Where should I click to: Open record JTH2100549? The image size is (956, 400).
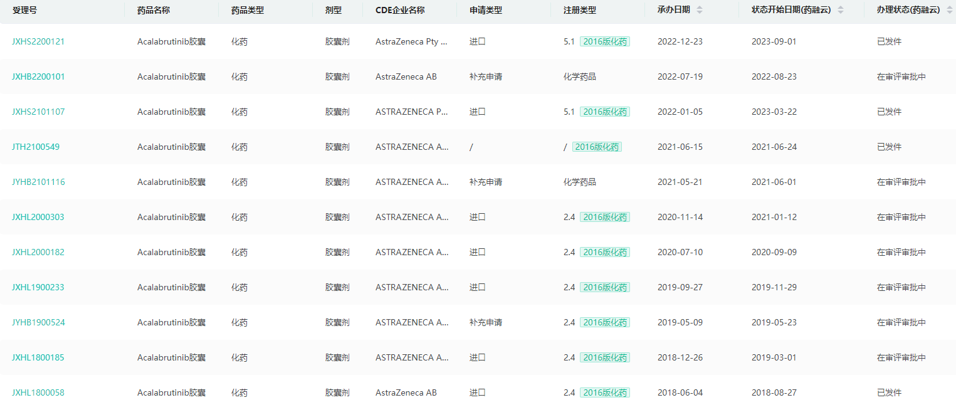tap(36, 147)
